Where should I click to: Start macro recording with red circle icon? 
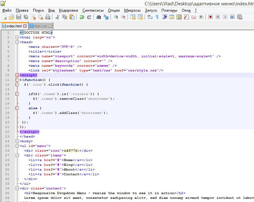click(x=210, y=17)
